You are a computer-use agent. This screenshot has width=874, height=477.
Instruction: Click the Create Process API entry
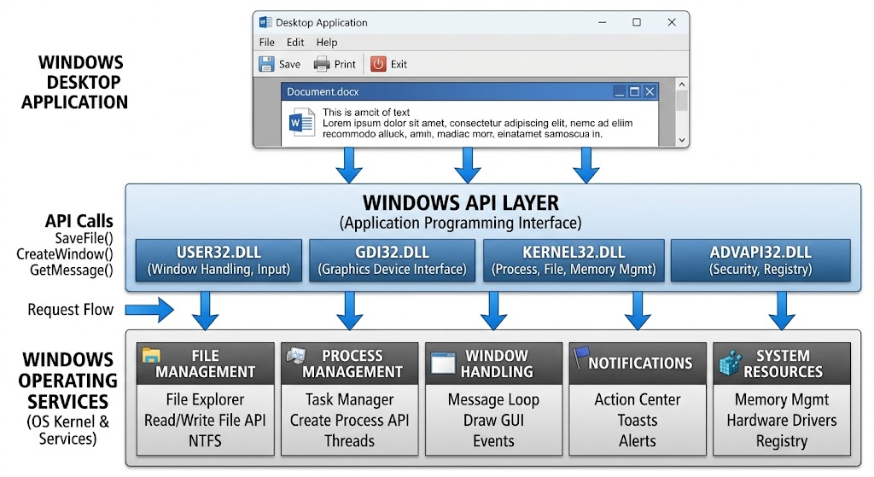click(x=349, y=420)
